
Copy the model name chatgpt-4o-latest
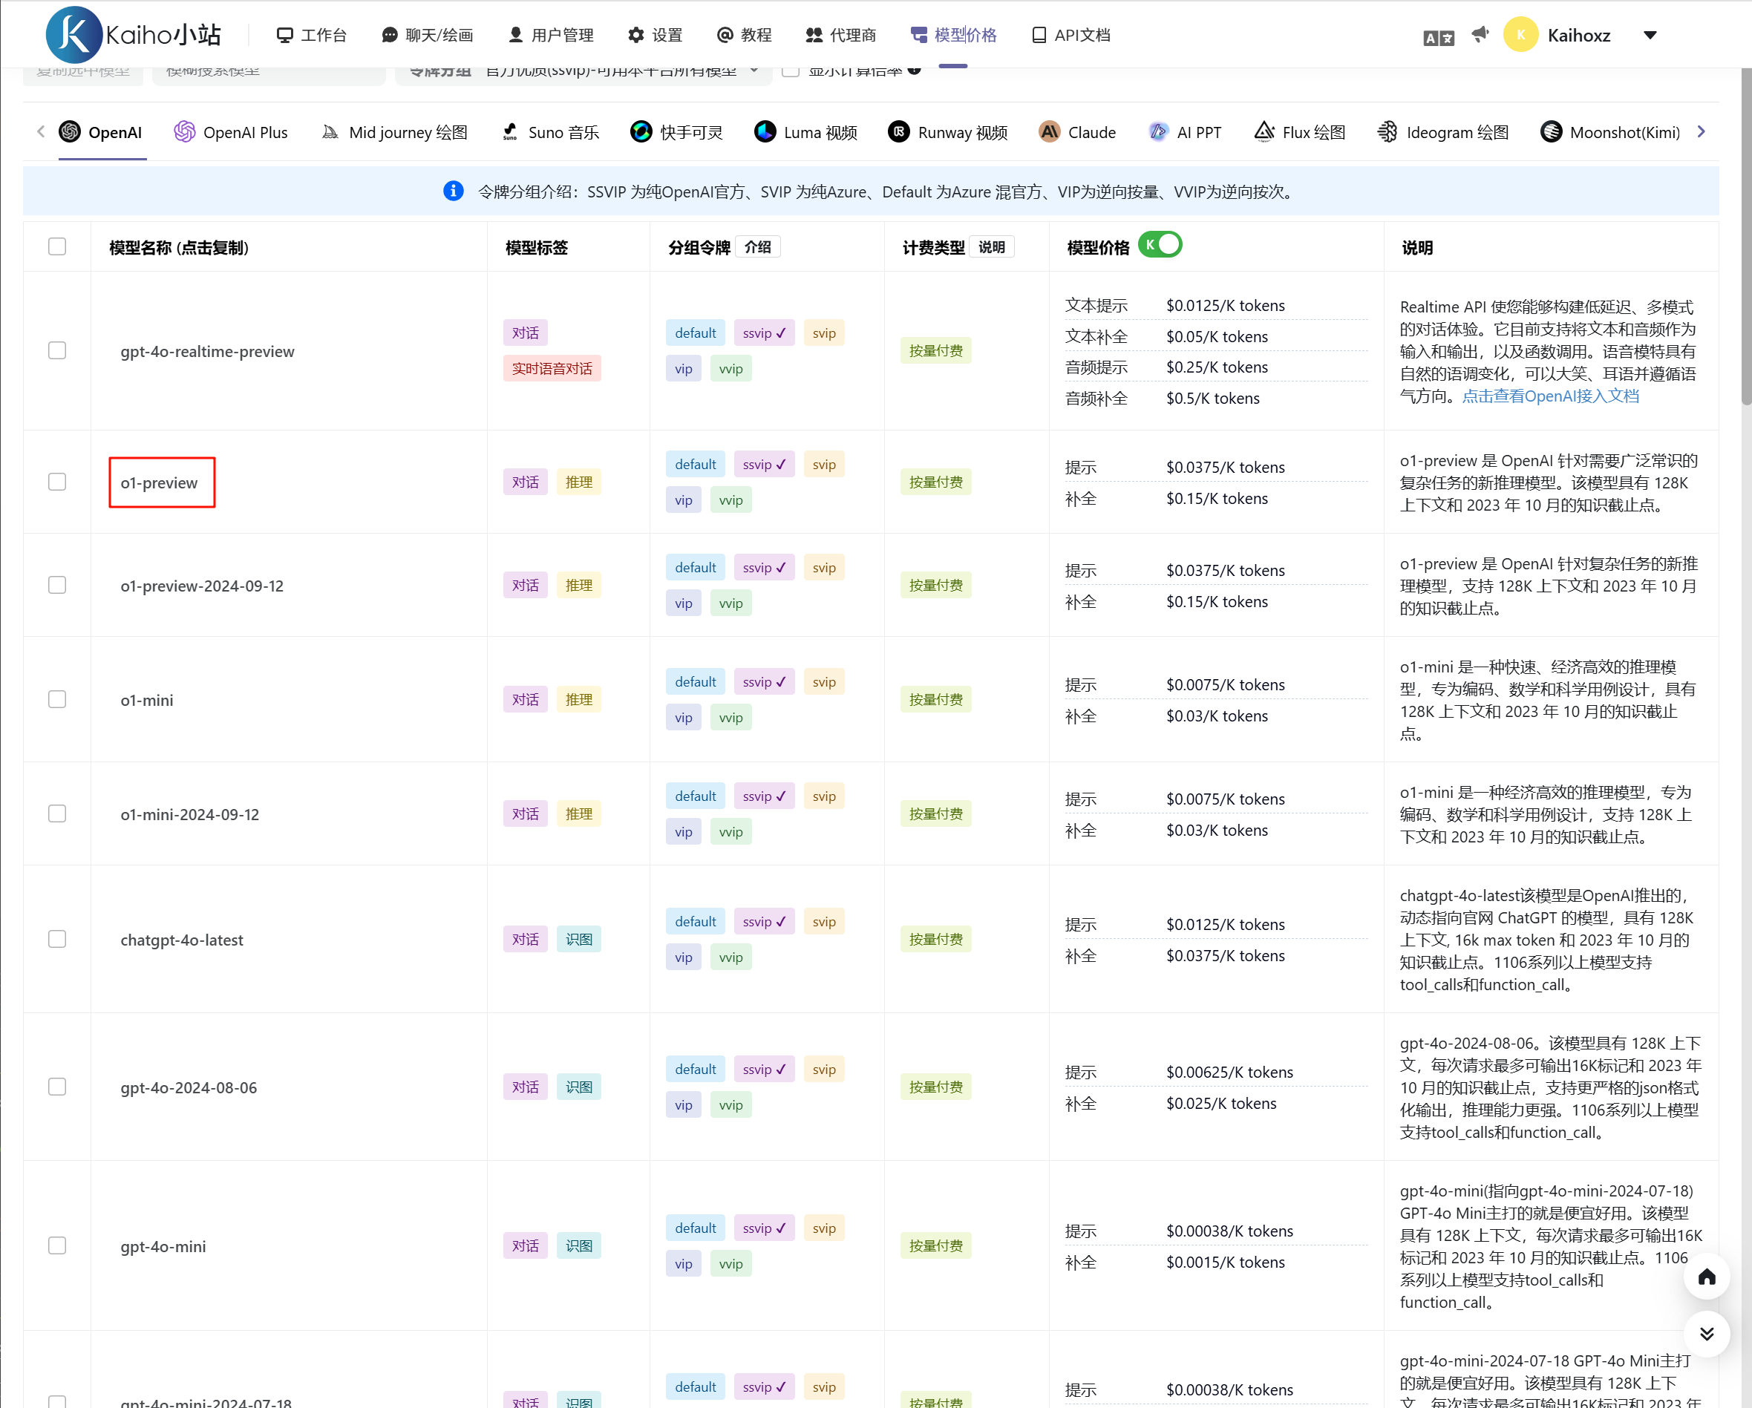[182, 940]
